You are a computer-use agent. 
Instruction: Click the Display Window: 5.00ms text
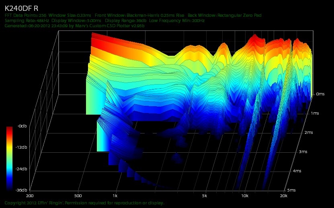(x=76, y=20)
